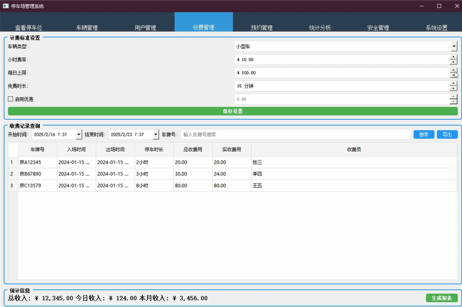Minimize the 停车场管理系统 window
The height and width of the screenshot is (307, 462).
[422, 6]
